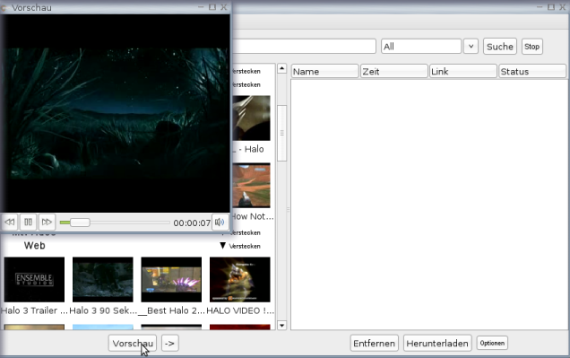The image size is (570, 358).
Task: Click the arrow '->' button
Action: point(169,343)
